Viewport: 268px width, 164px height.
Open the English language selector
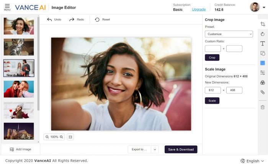coord(253,161)
